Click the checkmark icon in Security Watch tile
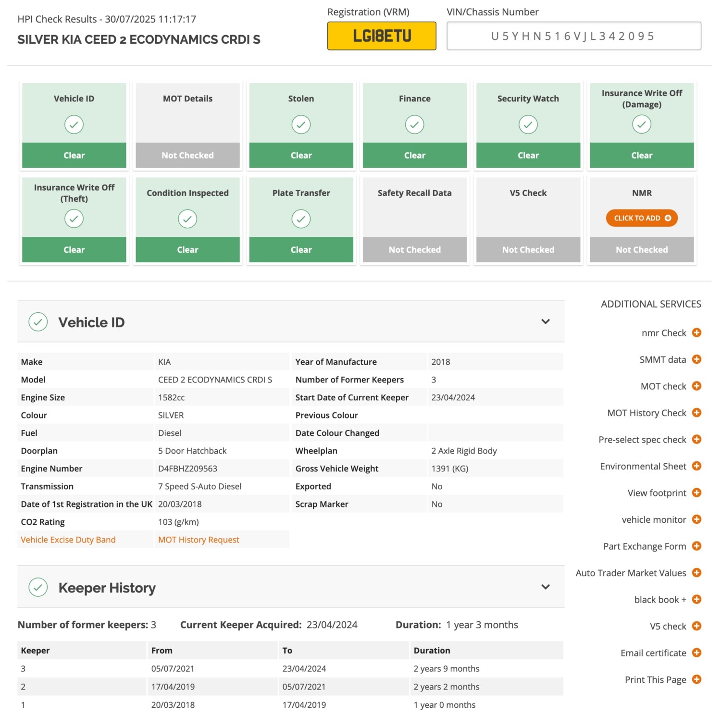Viewport: 721px width, 727px height. tap(528, 124)
